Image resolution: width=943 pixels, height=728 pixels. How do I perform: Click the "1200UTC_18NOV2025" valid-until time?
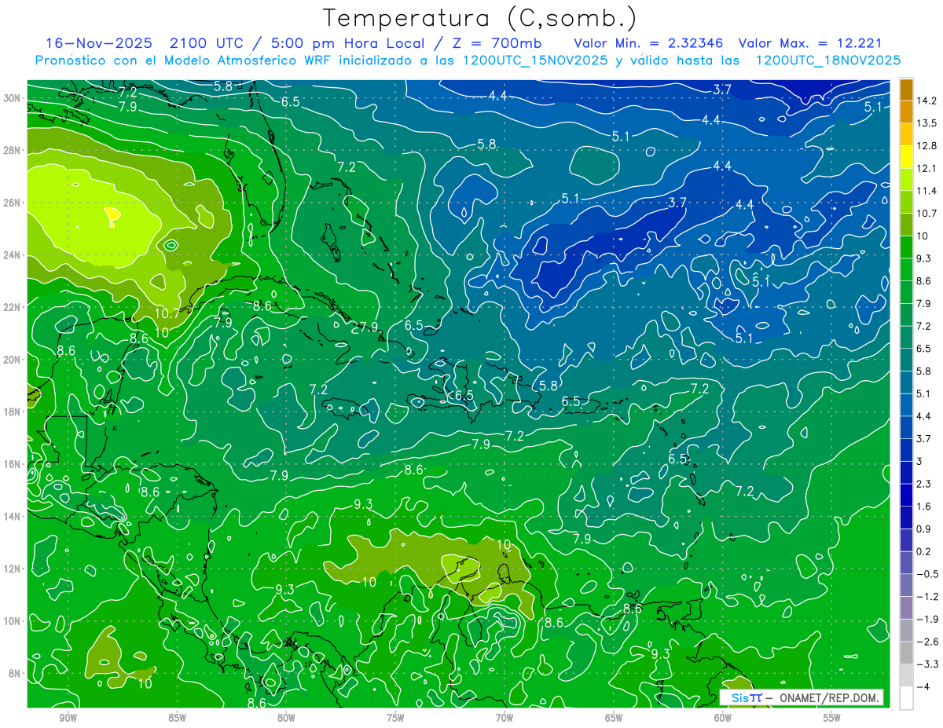pyautogui.click(x=827, y=60)
